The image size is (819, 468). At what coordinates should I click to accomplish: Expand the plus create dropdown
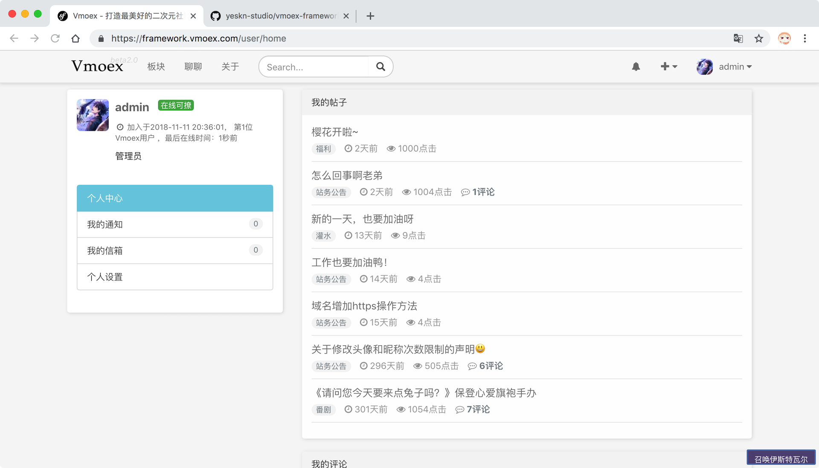click(668, 66)
